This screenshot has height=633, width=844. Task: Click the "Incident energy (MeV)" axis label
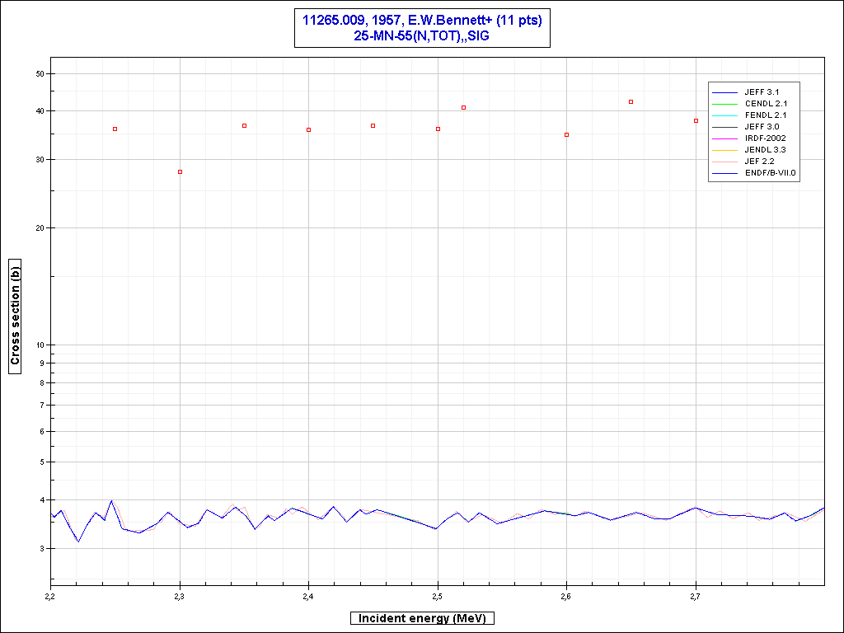pyautogui.click(x=422, y=618)
